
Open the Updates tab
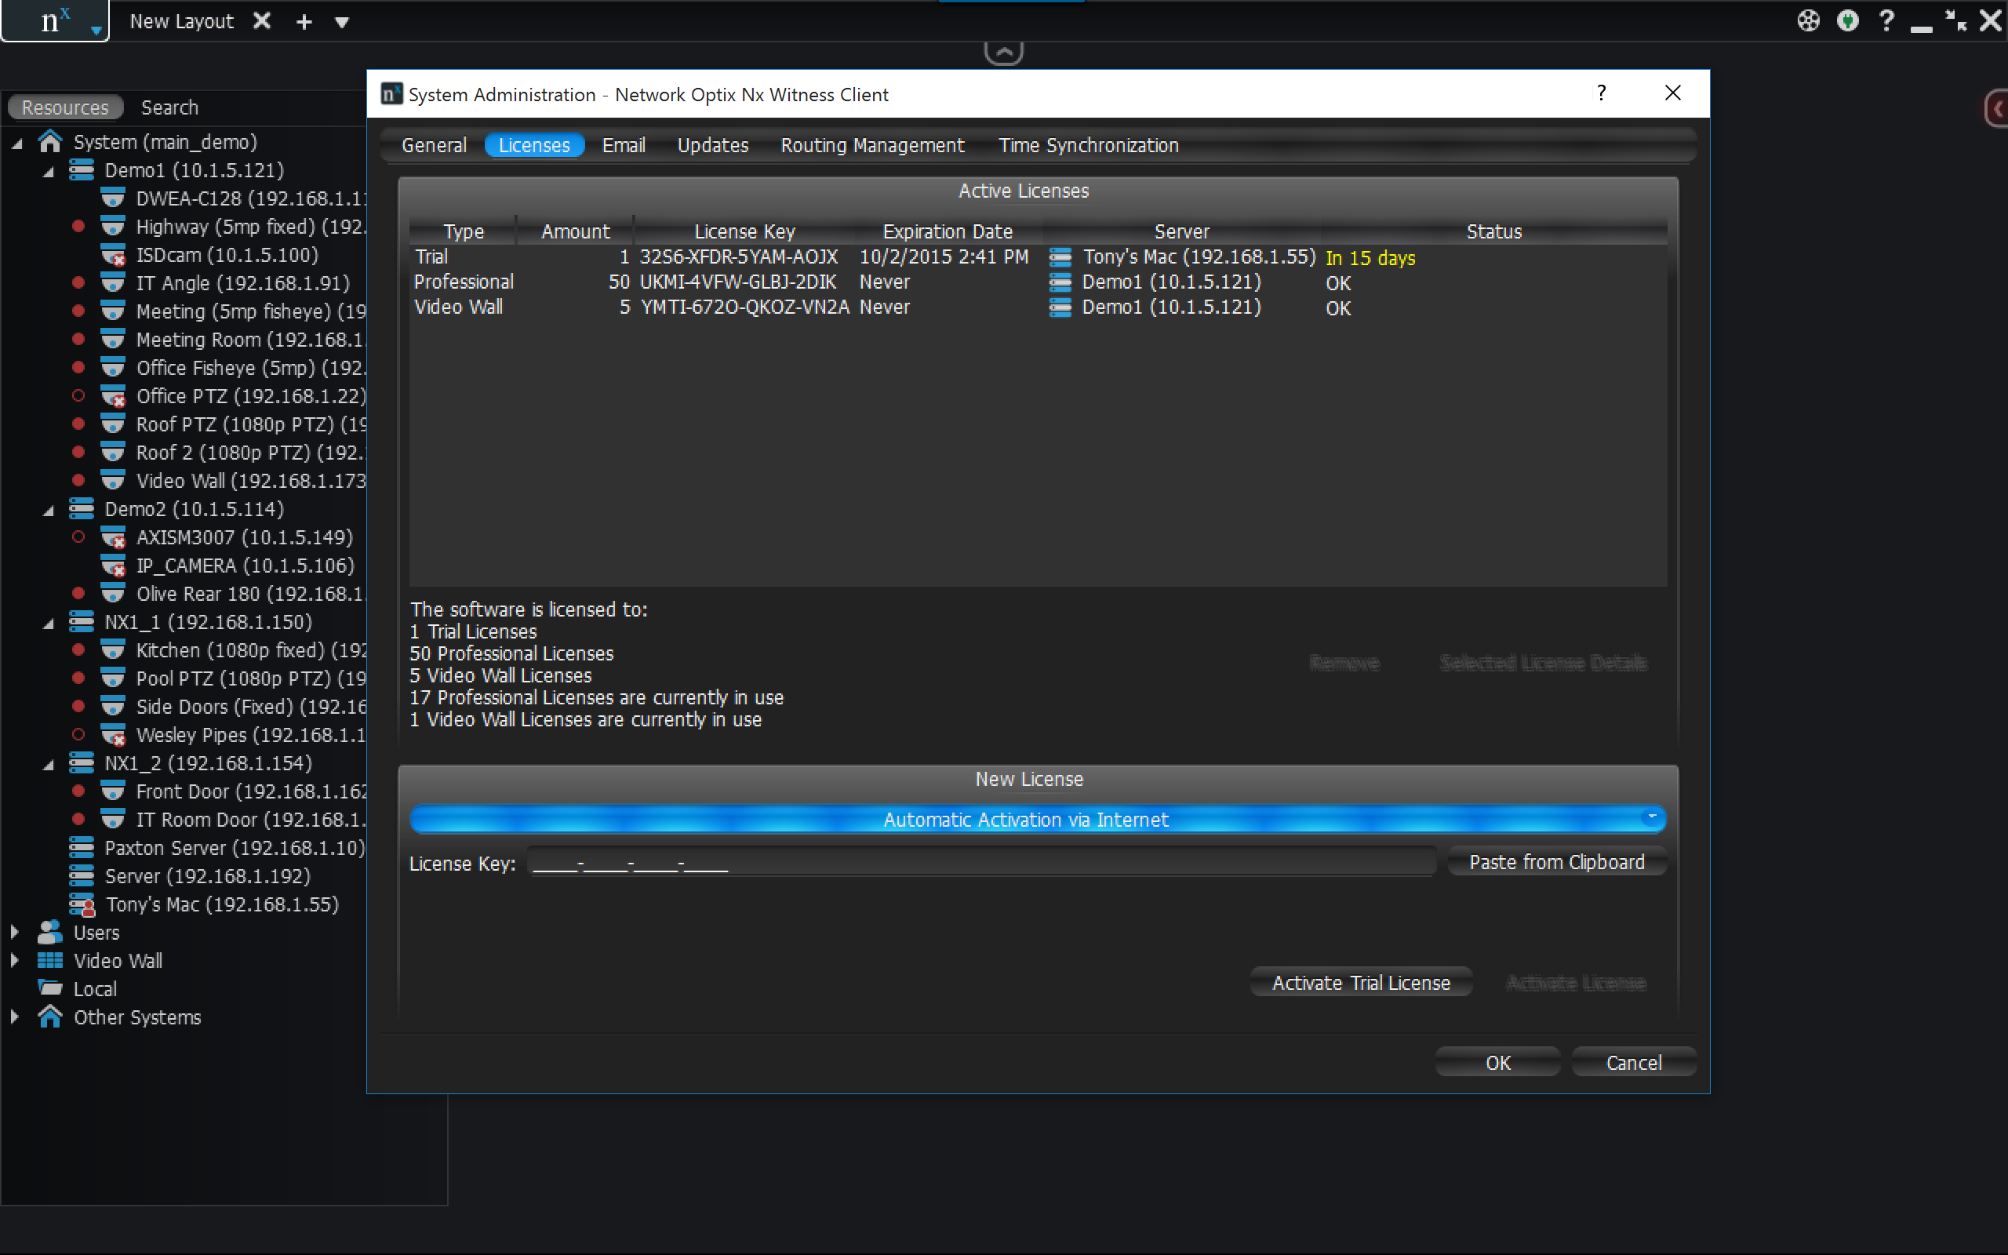pyautogui.click(x=713, y=145)
